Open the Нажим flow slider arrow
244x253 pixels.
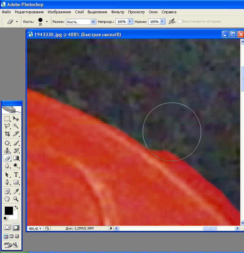163,21
